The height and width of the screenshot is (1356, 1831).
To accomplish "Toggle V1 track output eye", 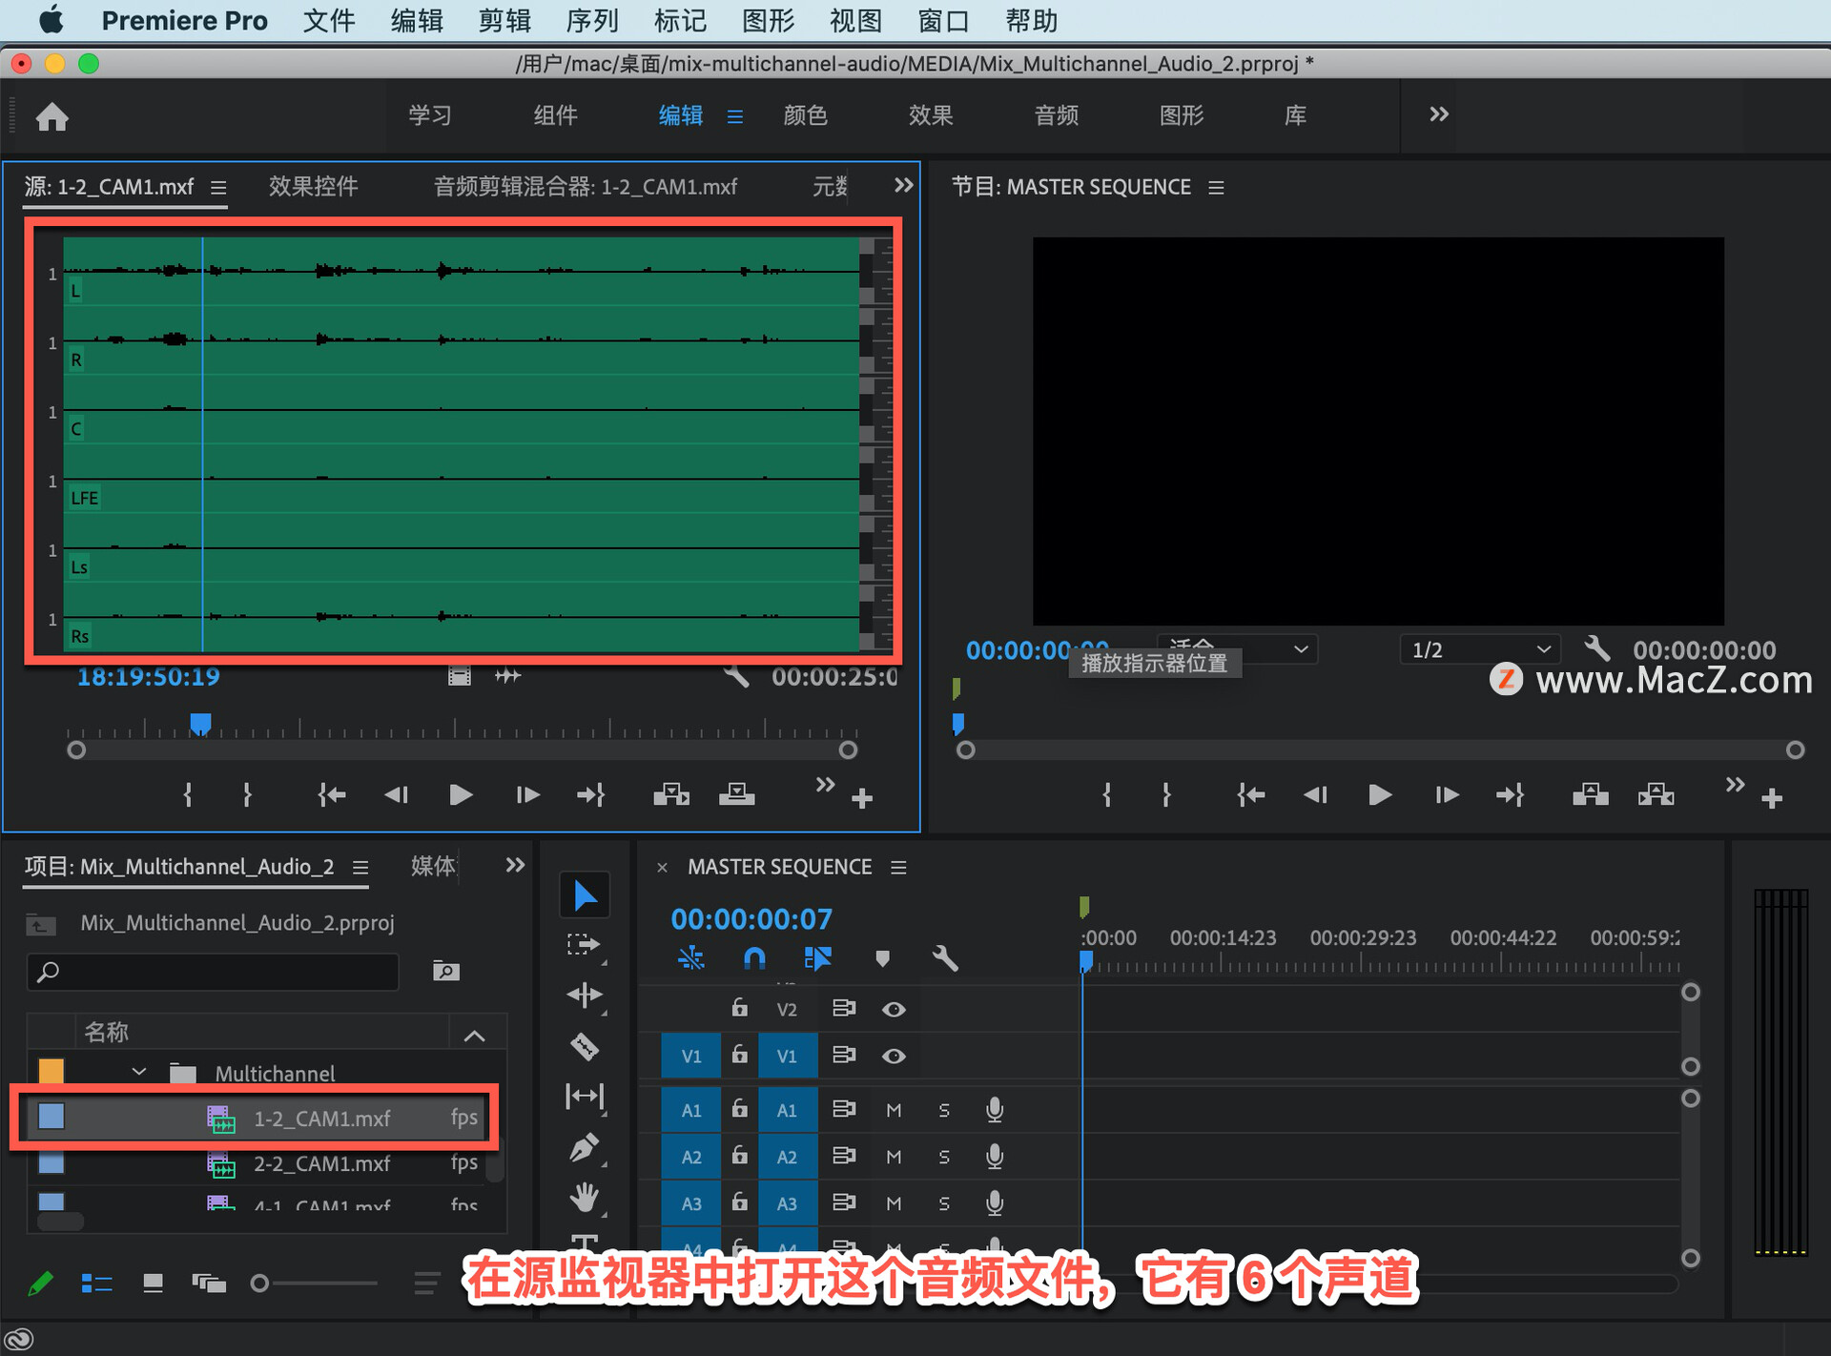I will [x=894, y=1056].
